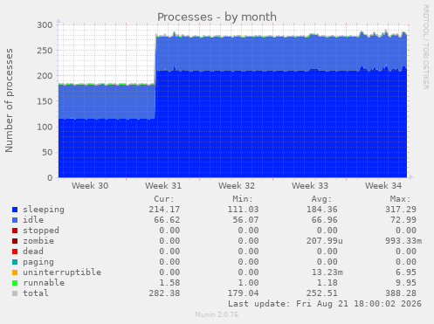Click the 250 y-axis value
Image resolution: width=434 pixels, height=324 pixels.
[x=45, y=51]
